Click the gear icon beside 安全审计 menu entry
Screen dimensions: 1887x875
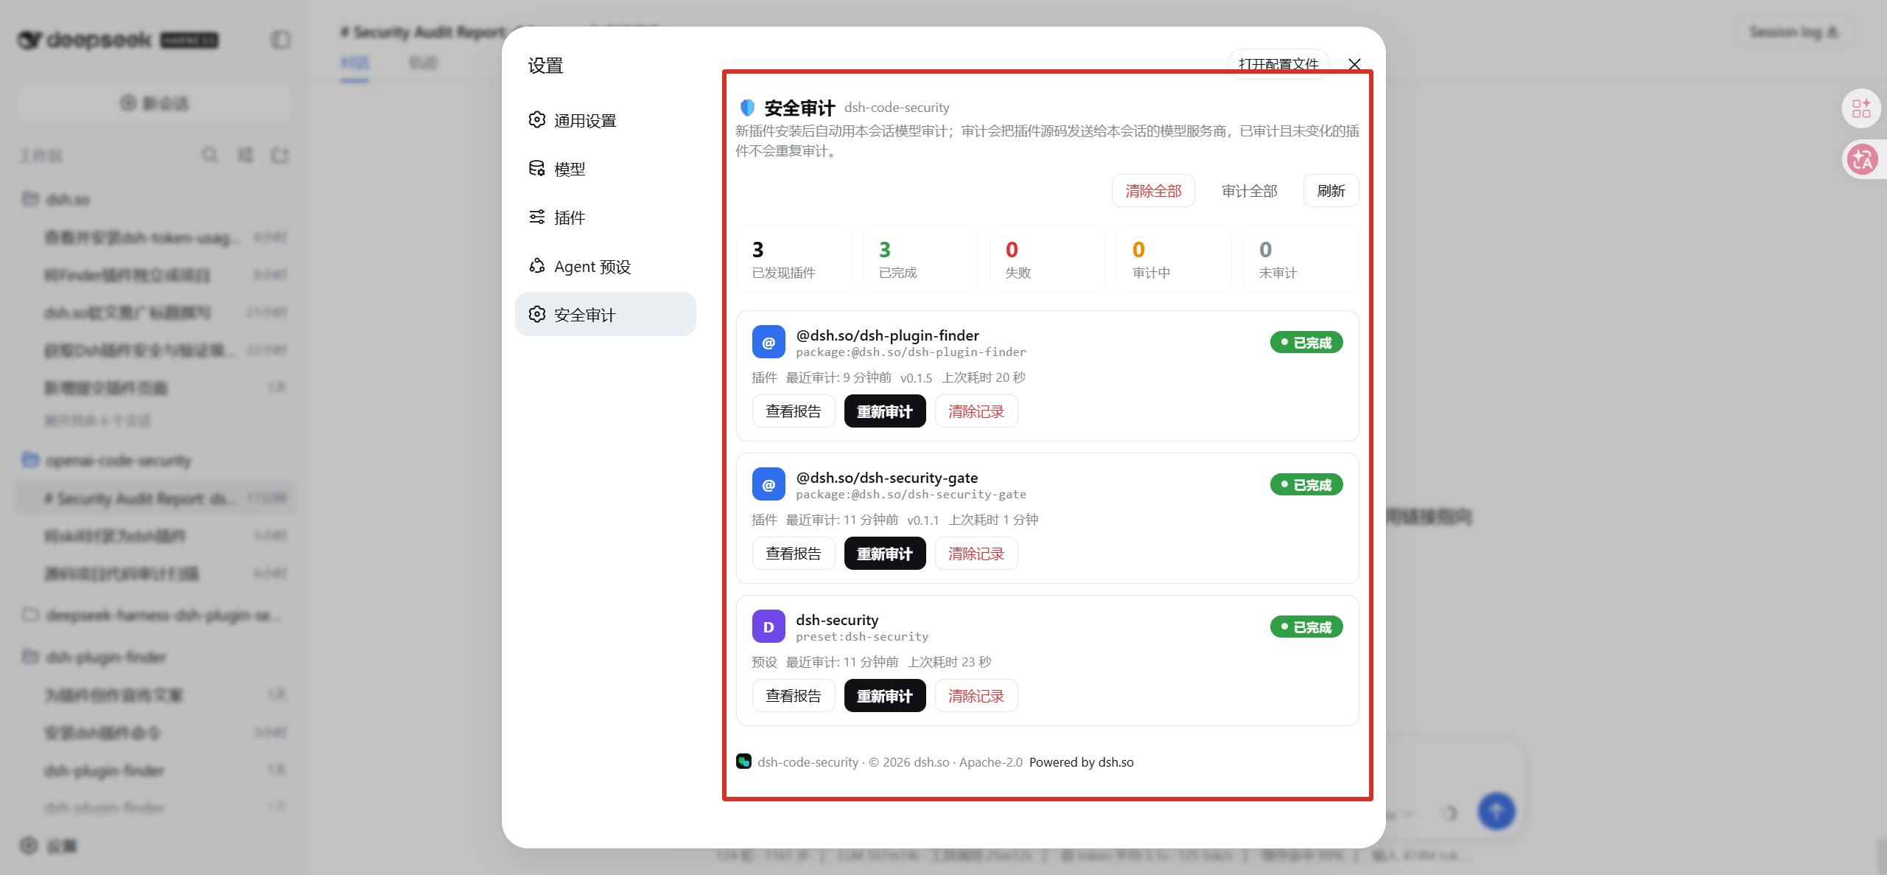[537, 314]
